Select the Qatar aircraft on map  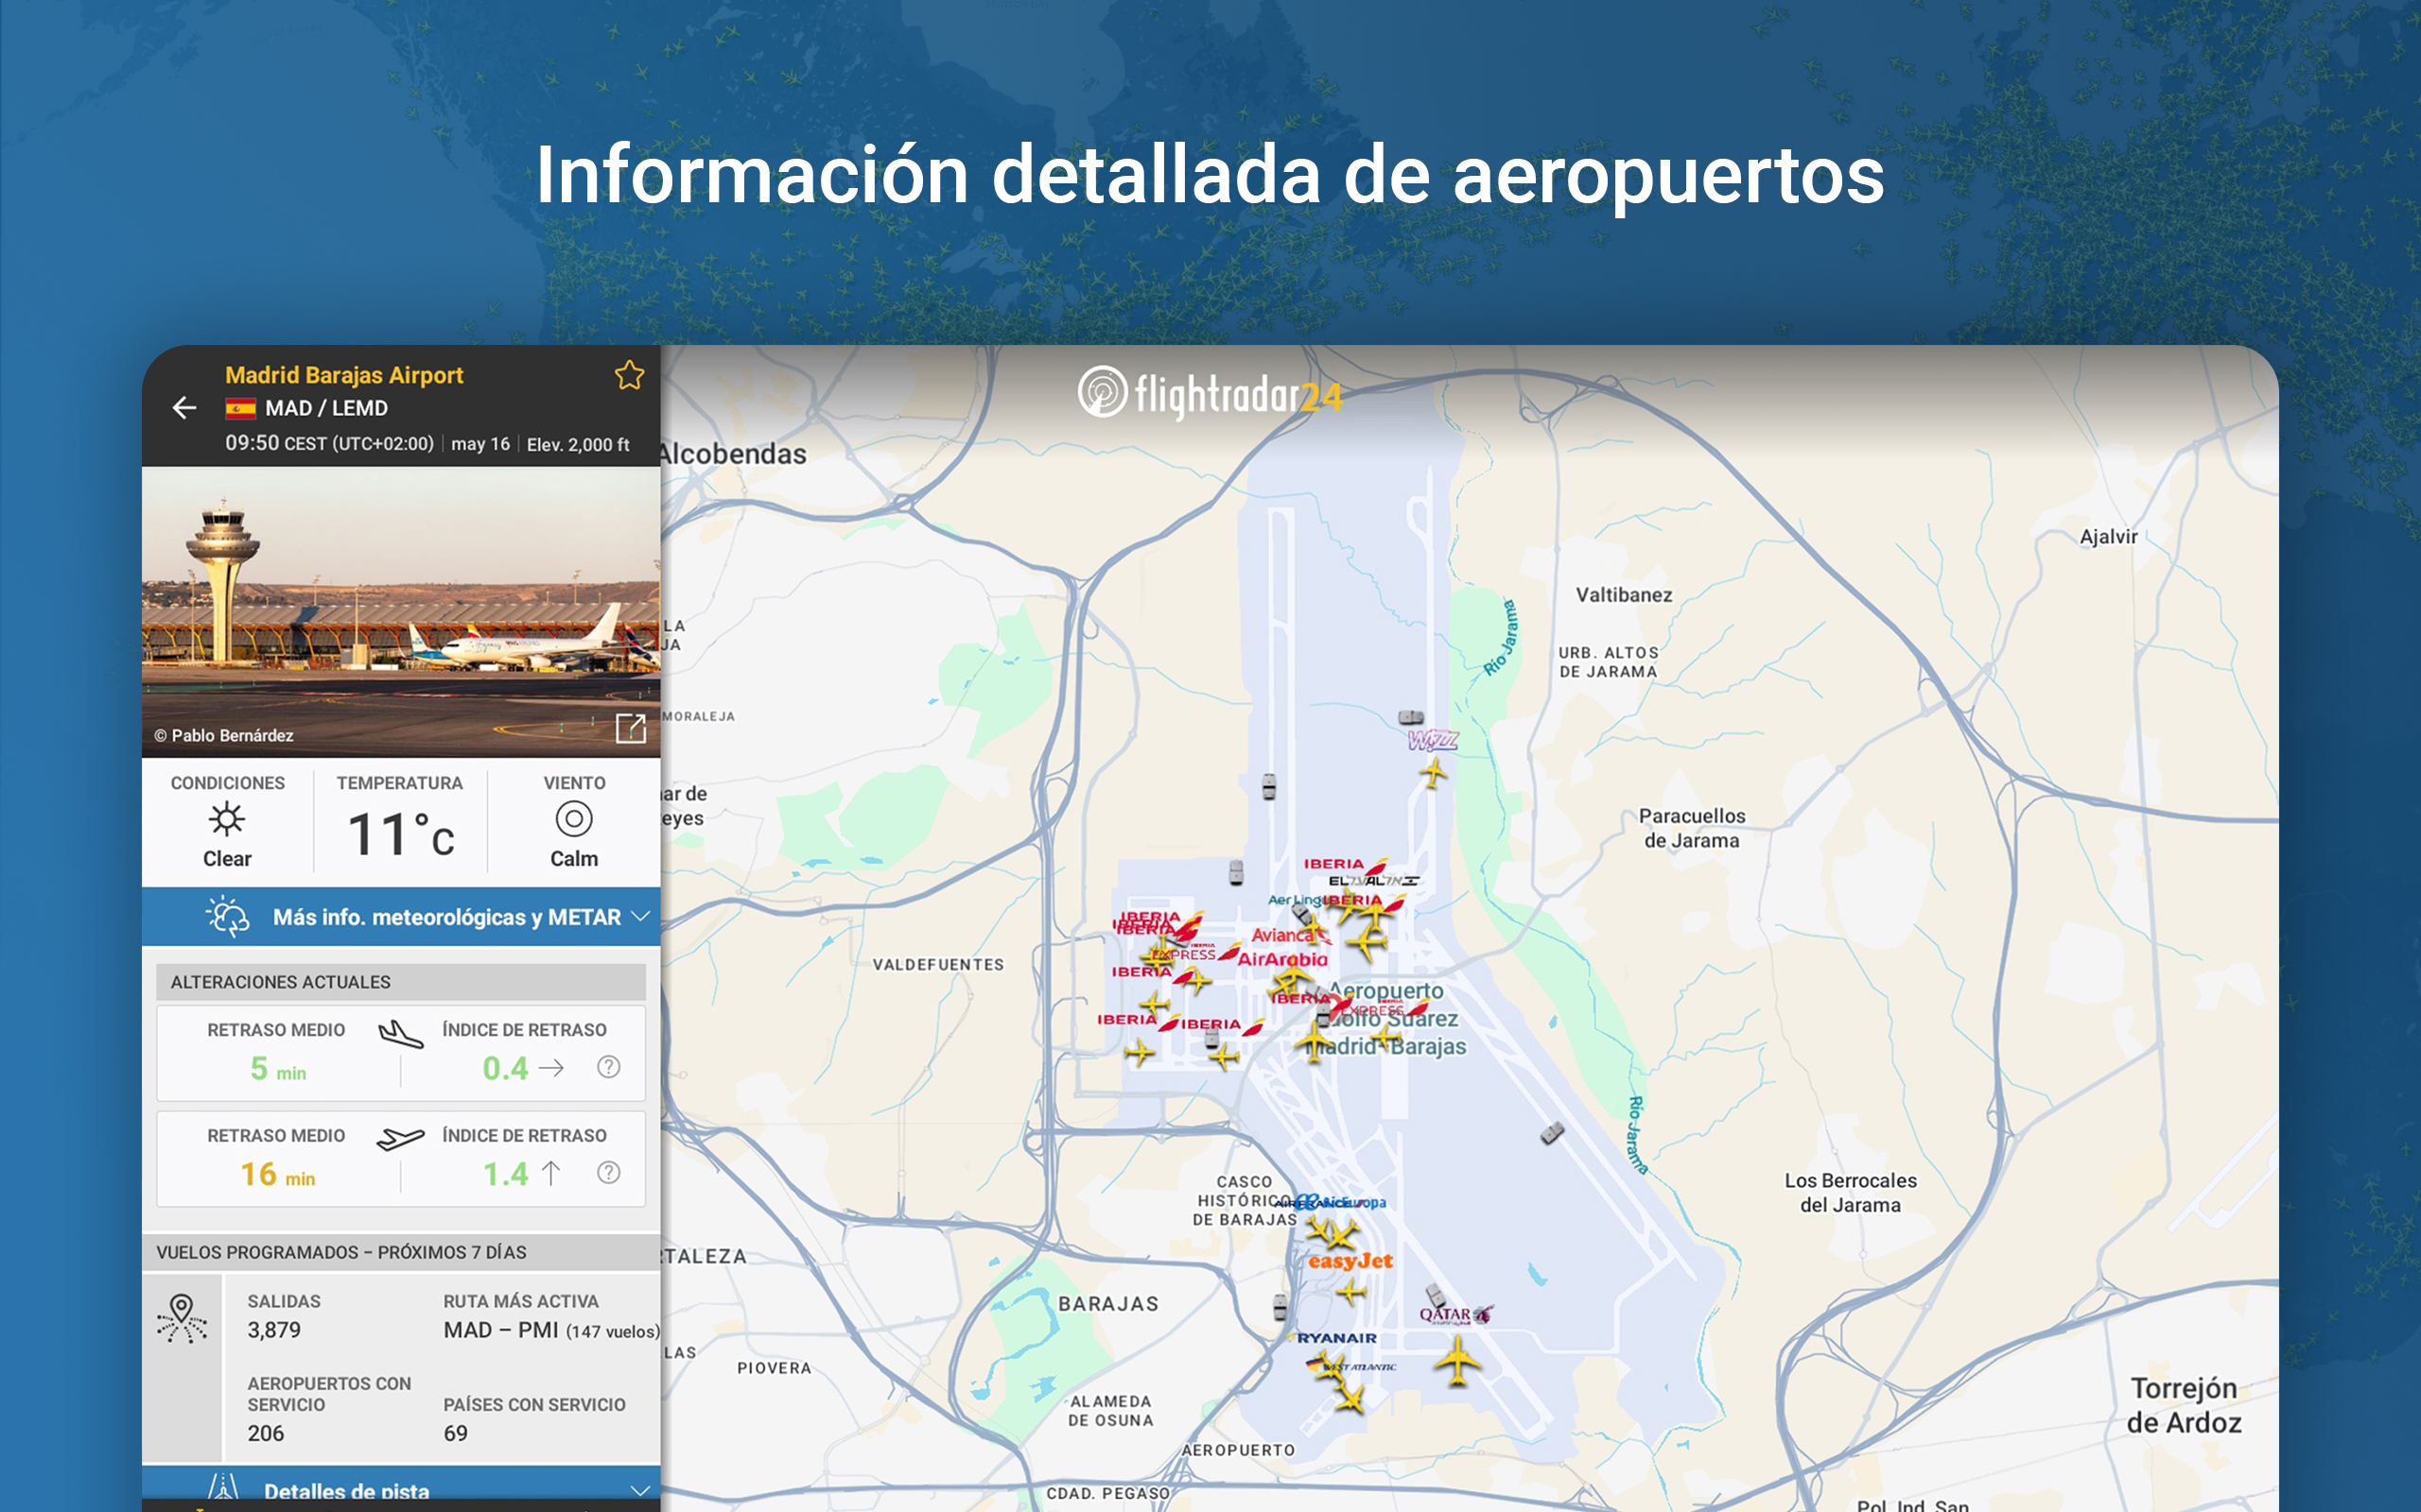click(1457, 1361)
